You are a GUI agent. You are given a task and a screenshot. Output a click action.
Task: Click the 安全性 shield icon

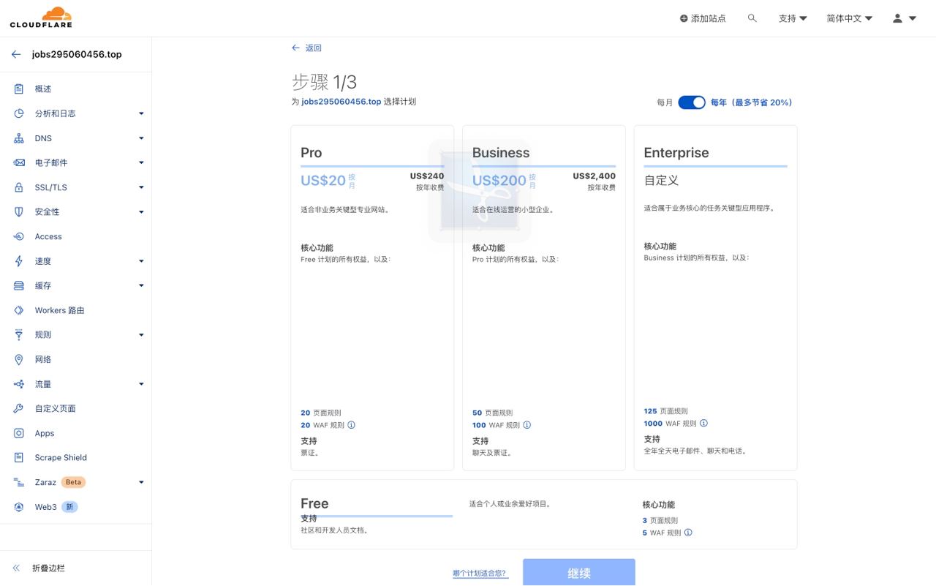[x=19, y=211]
